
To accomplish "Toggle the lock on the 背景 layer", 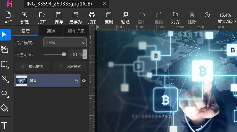I will [x=76, y=81].
